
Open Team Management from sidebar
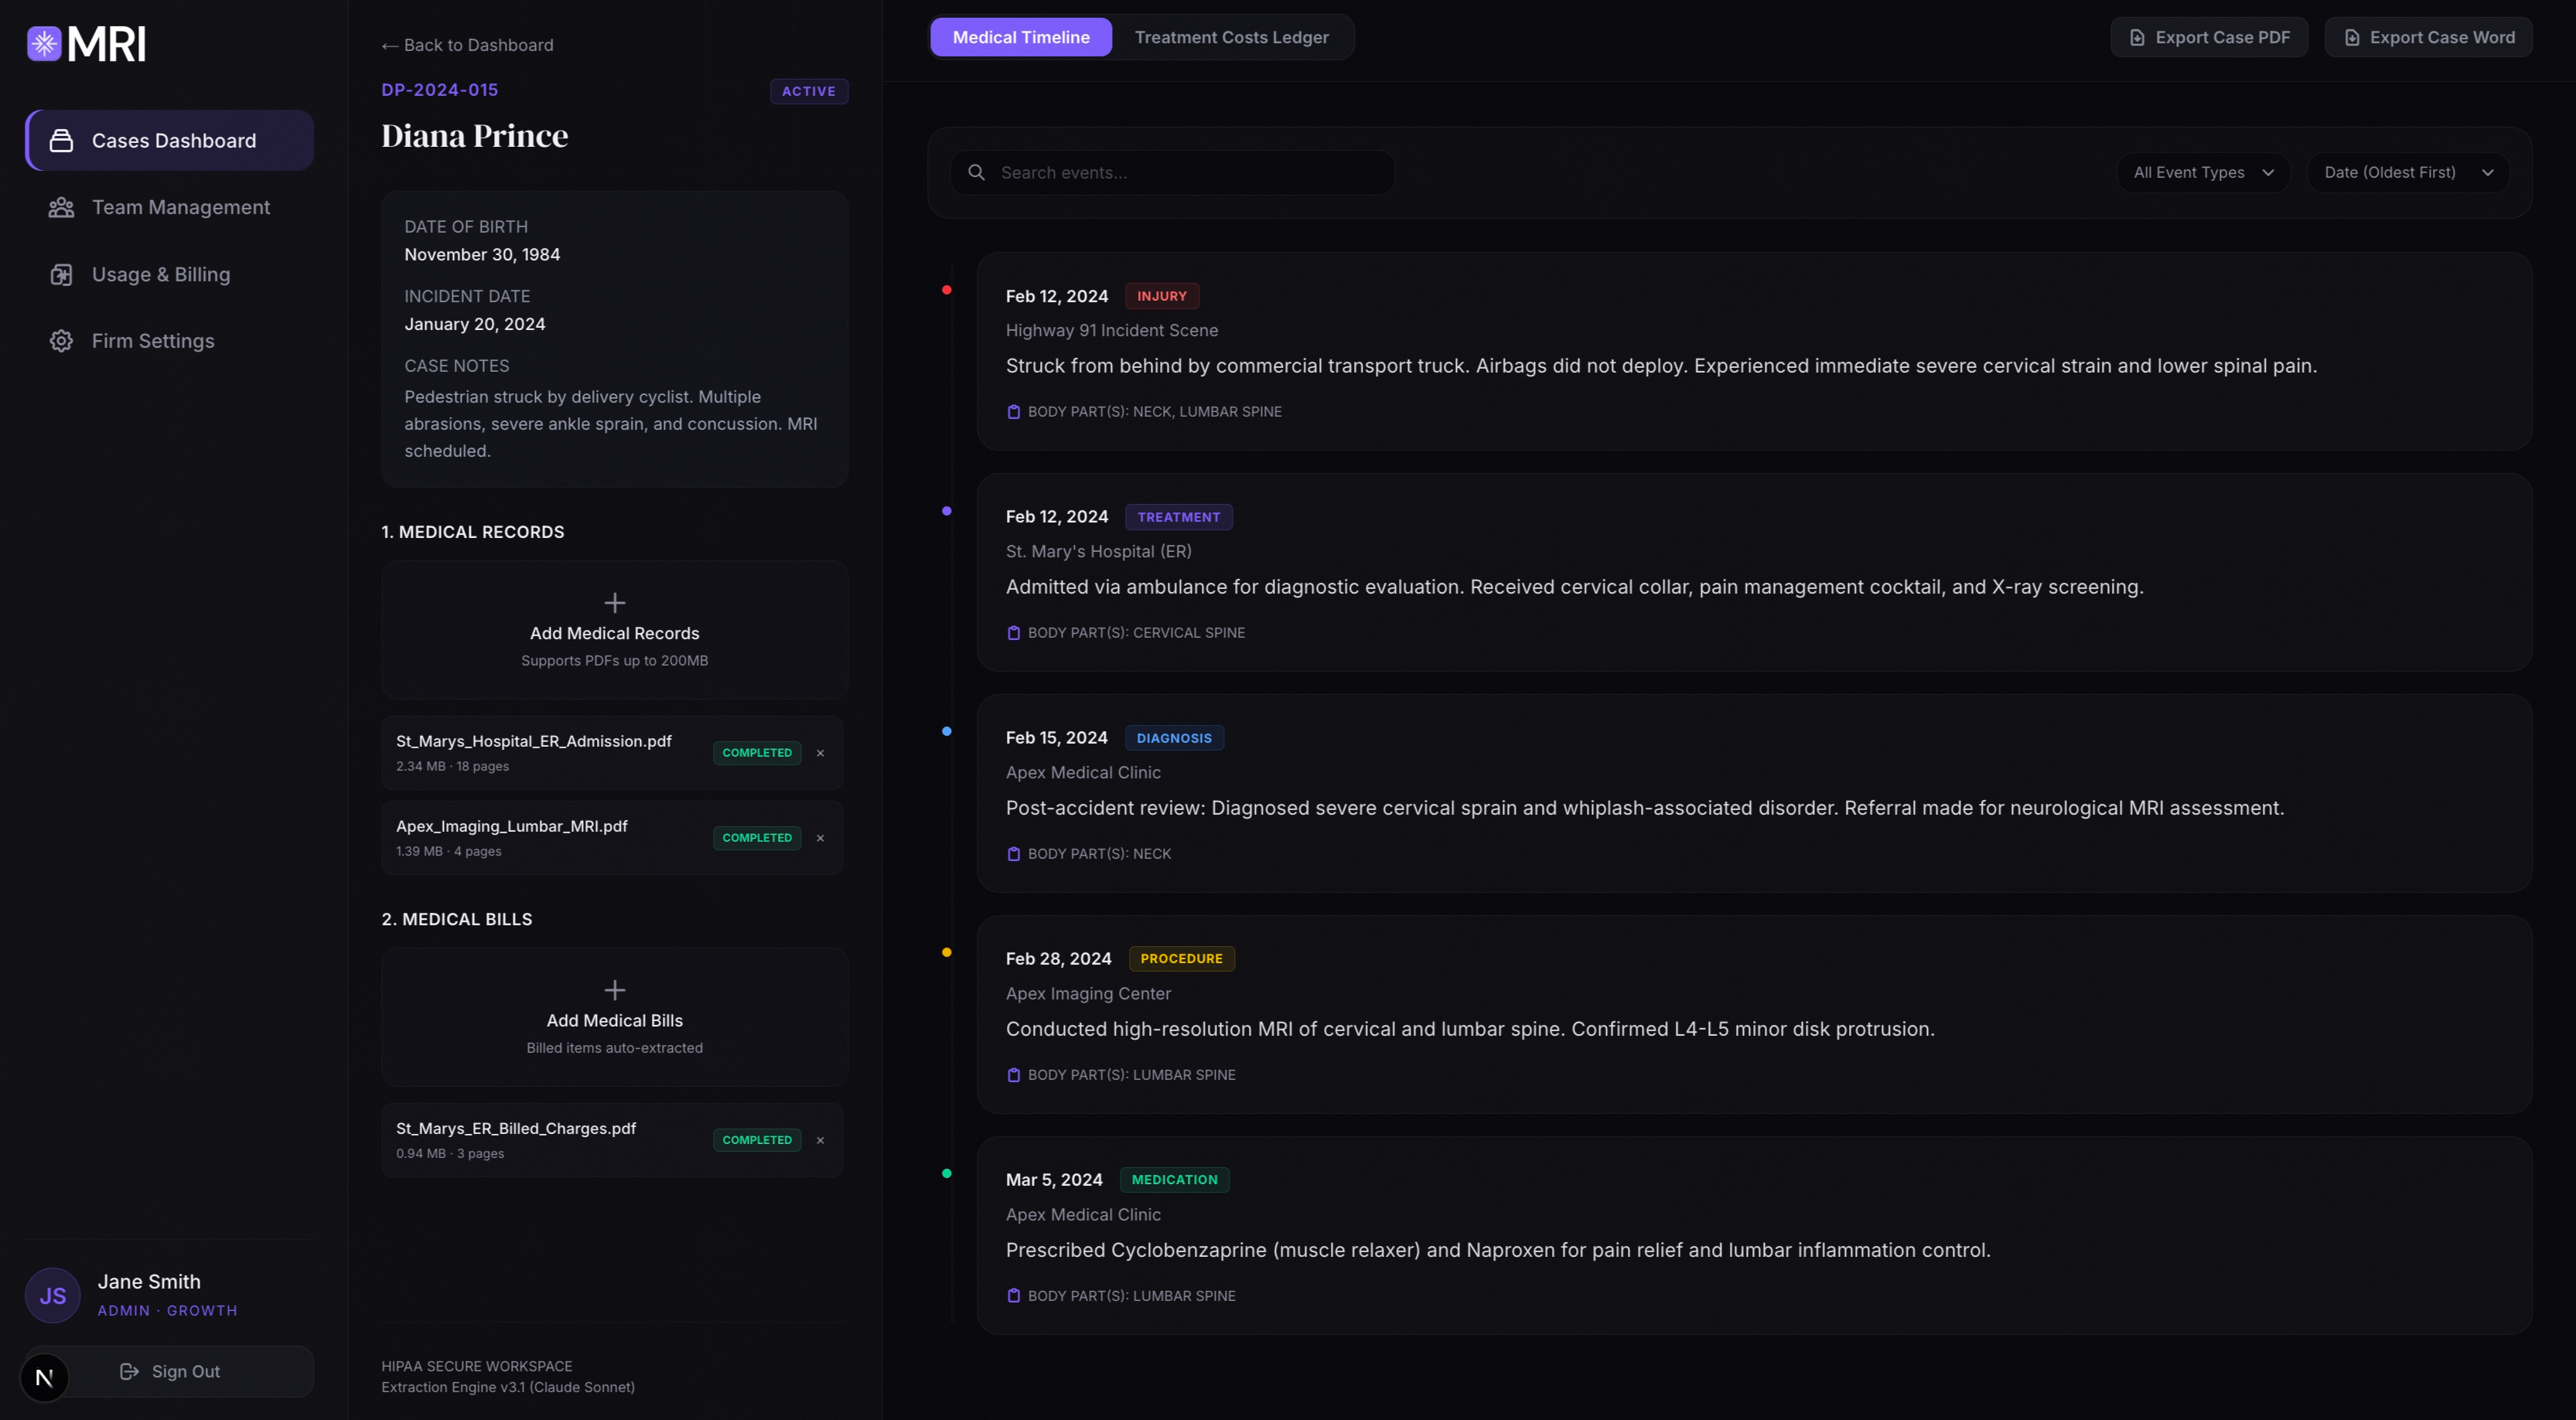click(169, 207)
